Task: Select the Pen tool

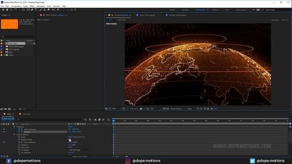Action: coord(32,10)
